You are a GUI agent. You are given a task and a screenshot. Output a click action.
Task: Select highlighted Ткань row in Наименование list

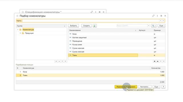117,55
